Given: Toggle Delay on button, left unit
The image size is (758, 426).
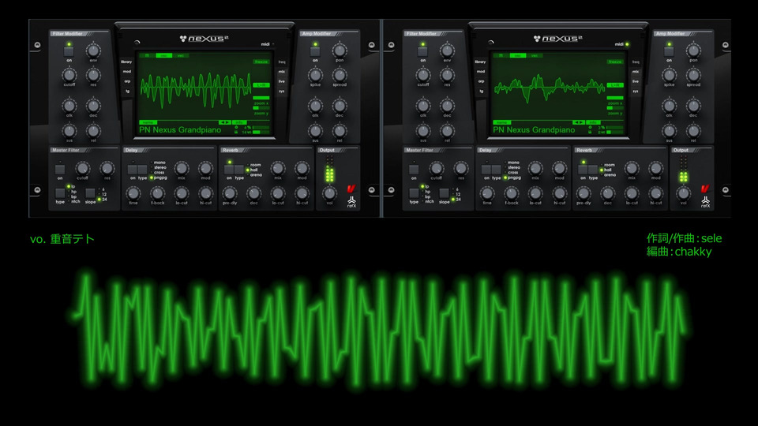Looking at the screenshot, I should tap(132, 170).
